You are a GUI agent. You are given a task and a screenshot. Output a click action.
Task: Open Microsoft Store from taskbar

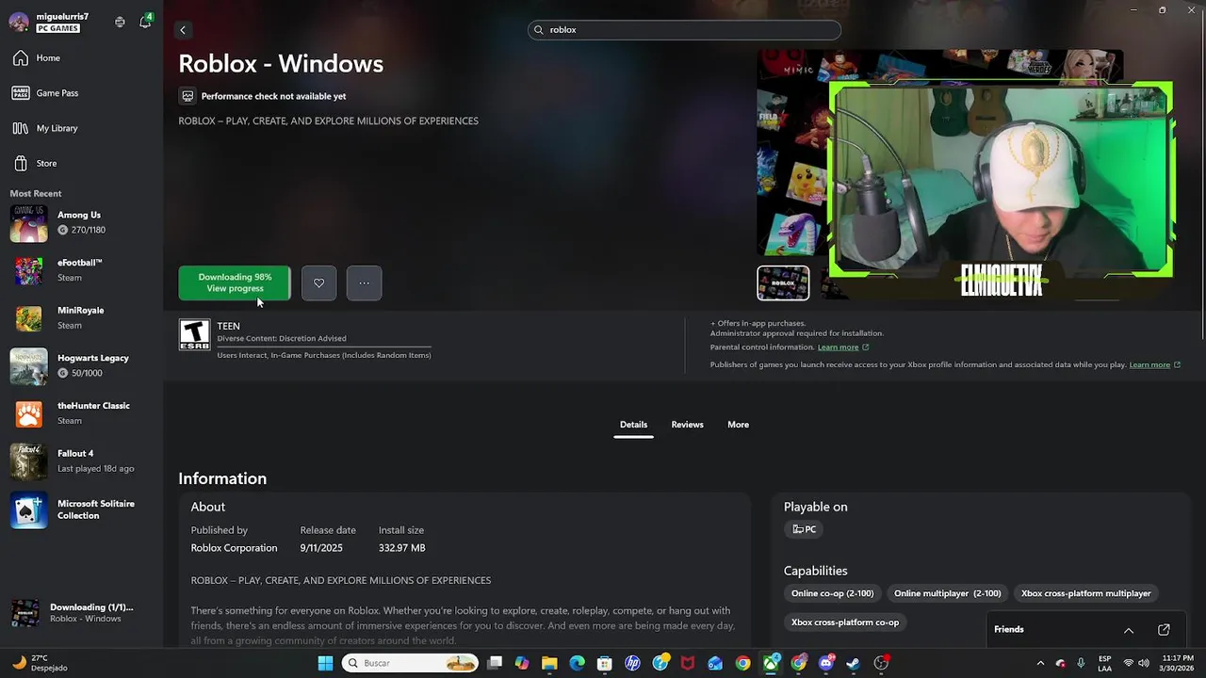(605, 663)
